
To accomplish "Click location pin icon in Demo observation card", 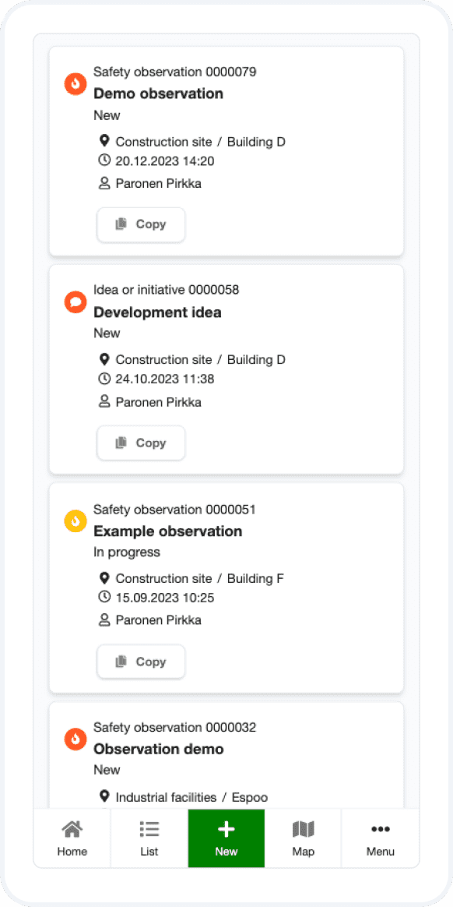I will click(104, 140).
